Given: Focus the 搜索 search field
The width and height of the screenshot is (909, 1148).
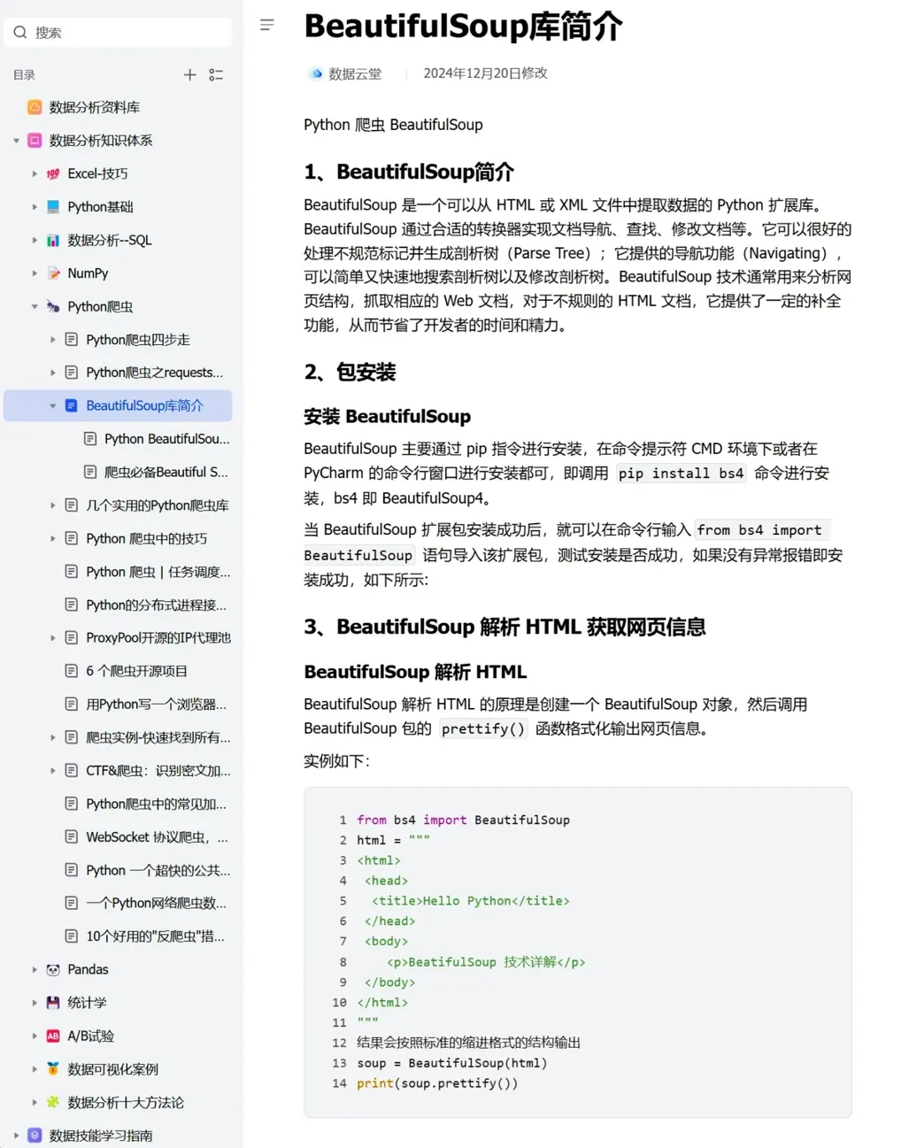Looking at the screenshot, I should pyautogui.click(x=118, y=33).
